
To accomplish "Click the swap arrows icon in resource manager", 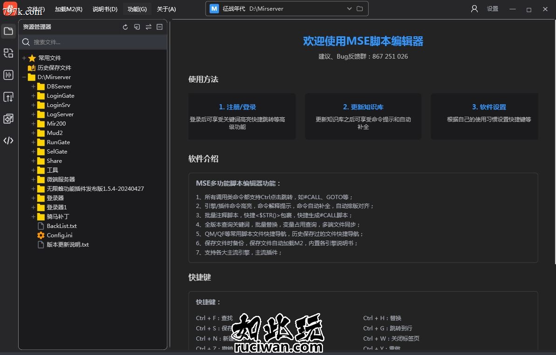I will click(x=149, y=27).
